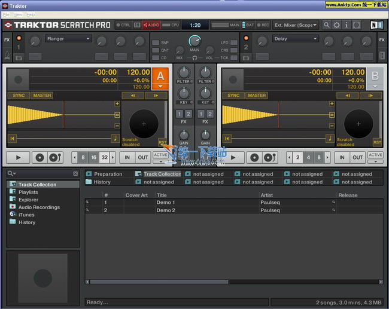Screen dimensions: 389x309
Task: Click Deck A waveform zoom out minus
Action: (x=117, y=126)
